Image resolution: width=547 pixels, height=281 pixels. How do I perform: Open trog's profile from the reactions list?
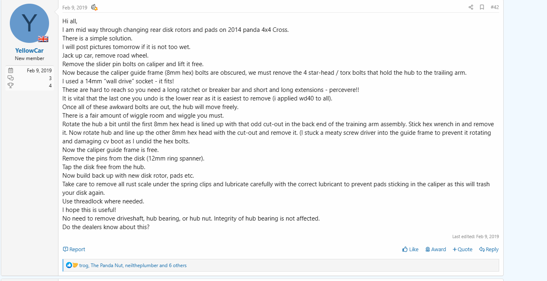click(x=83, y=265)
